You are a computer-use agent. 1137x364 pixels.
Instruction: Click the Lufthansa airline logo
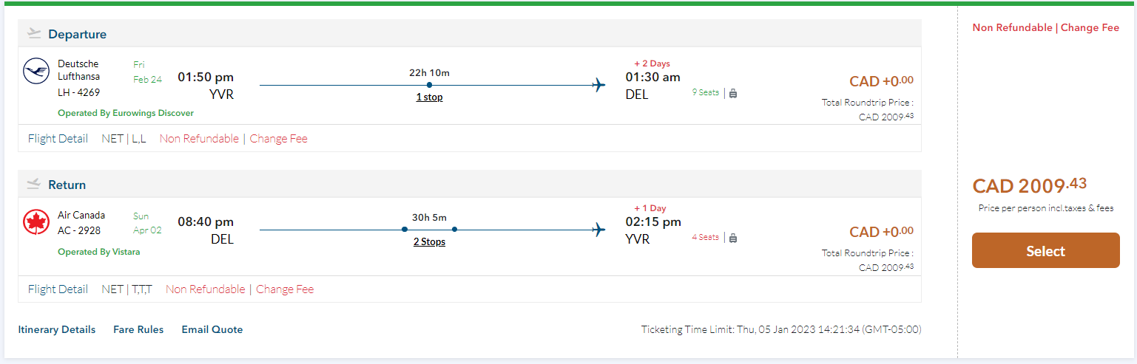[36, 71]
